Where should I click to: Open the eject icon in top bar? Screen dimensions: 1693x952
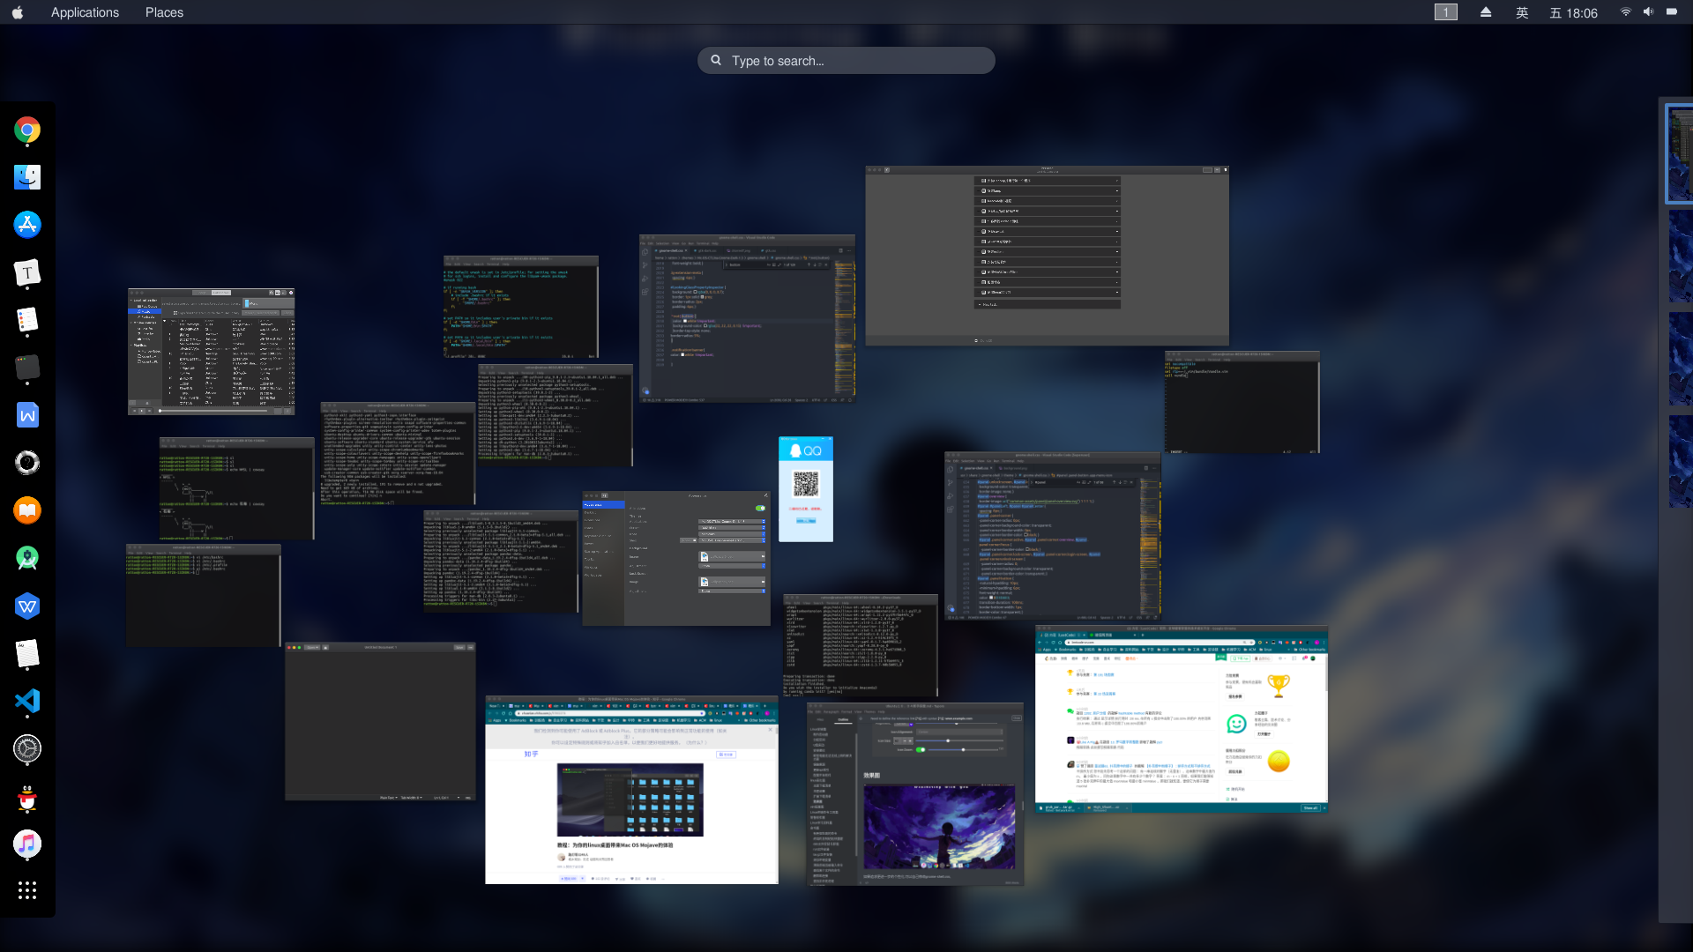1486,12
